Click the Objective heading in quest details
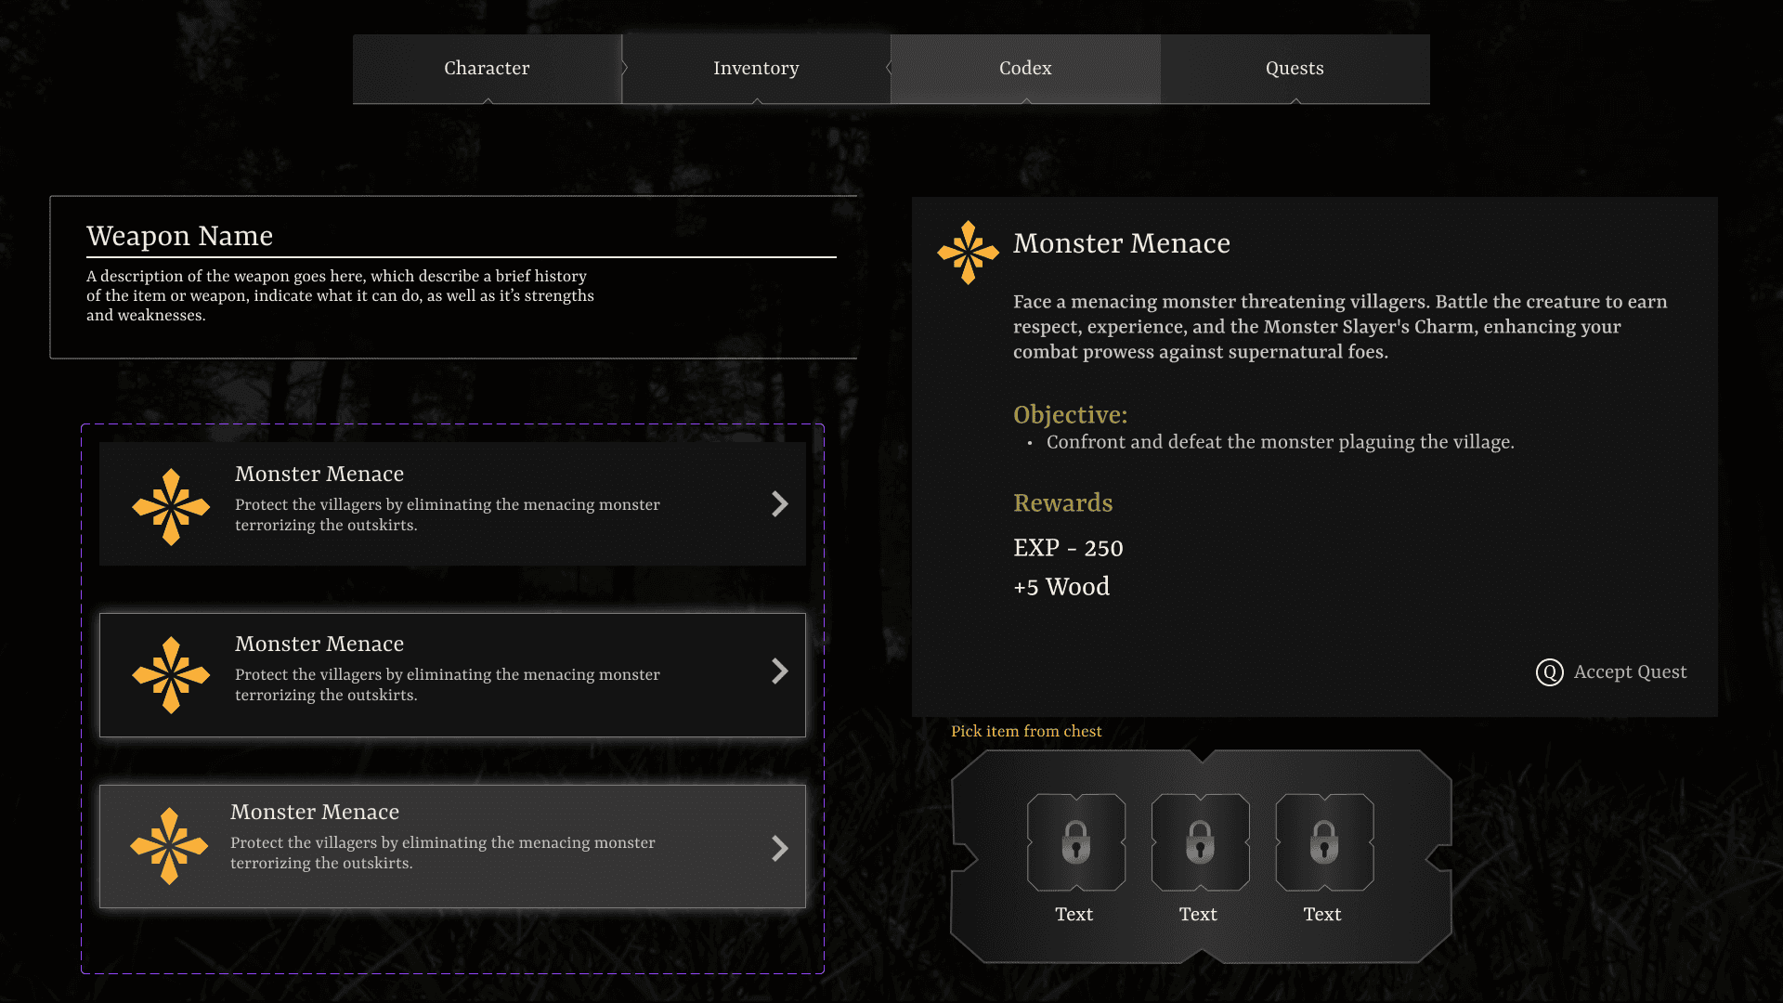 pos(1070,414)
